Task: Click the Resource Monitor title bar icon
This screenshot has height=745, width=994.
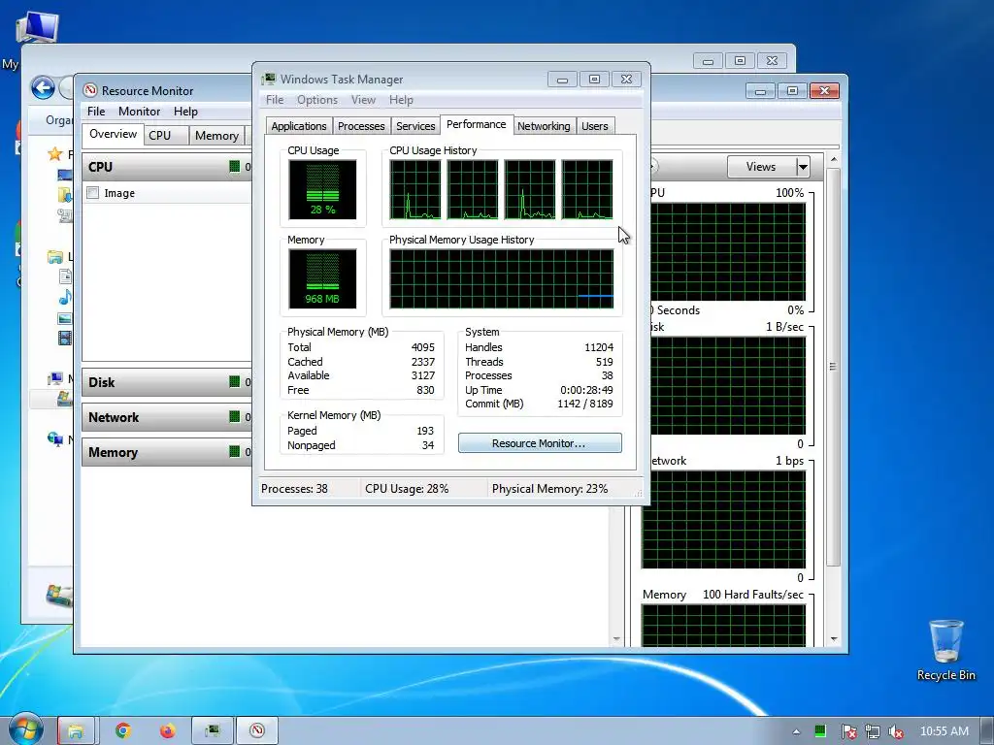Action: pos(90,90)
